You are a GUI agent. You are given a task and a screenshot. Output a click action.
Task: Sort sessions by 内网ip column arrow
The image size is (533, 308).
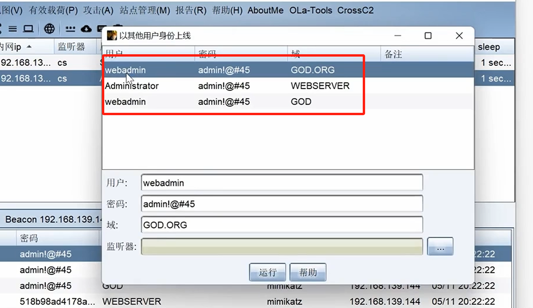(29, 47)
